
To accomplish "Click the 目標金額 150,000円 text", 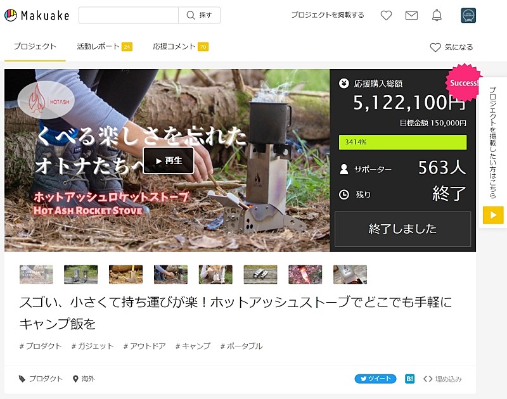I will (x=433, y=123).
